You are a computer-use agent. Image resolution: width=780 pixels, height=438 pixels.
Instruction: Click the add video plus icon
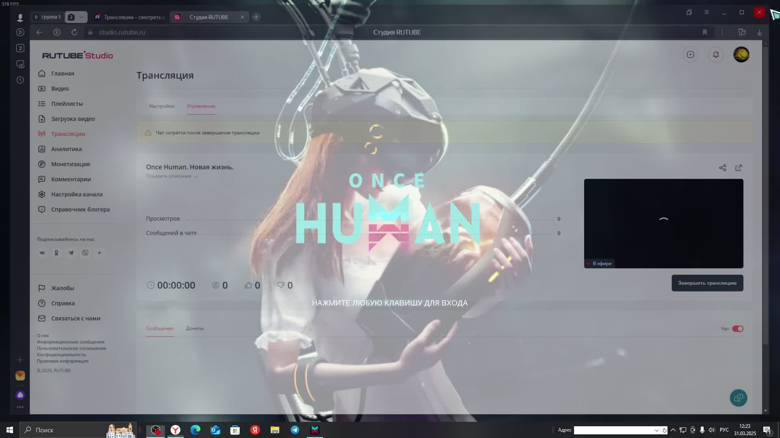click(690, 55)
